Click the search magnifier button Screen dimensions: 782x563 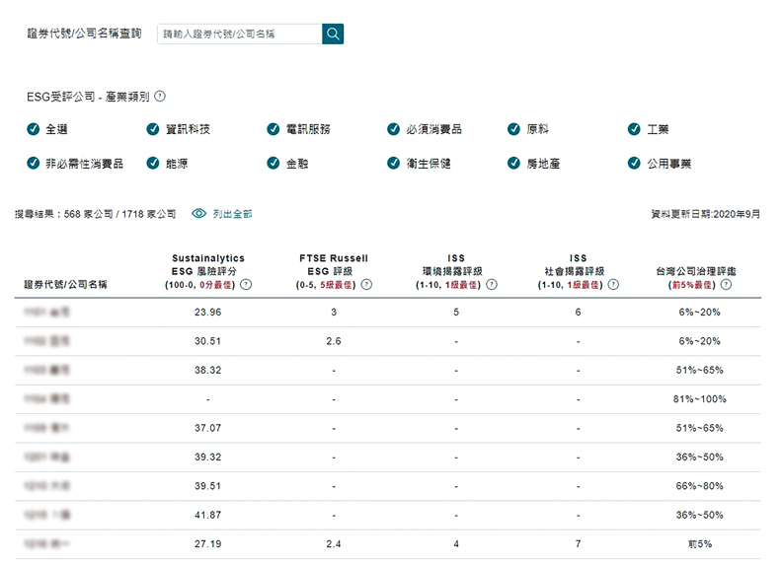[333, 34]
